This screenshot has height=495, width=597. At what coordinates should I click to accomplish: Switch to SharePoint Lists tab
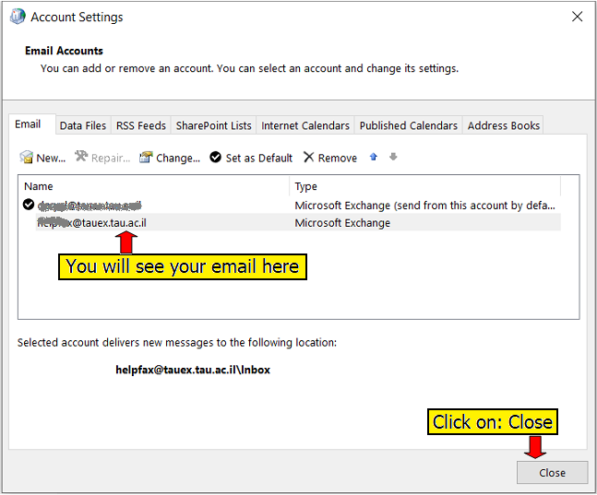click(213, 125)
